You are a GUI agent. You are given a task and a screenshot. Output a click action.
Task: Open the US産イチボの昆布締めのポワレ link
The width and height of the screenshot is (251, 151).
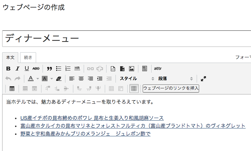point(92,118)
